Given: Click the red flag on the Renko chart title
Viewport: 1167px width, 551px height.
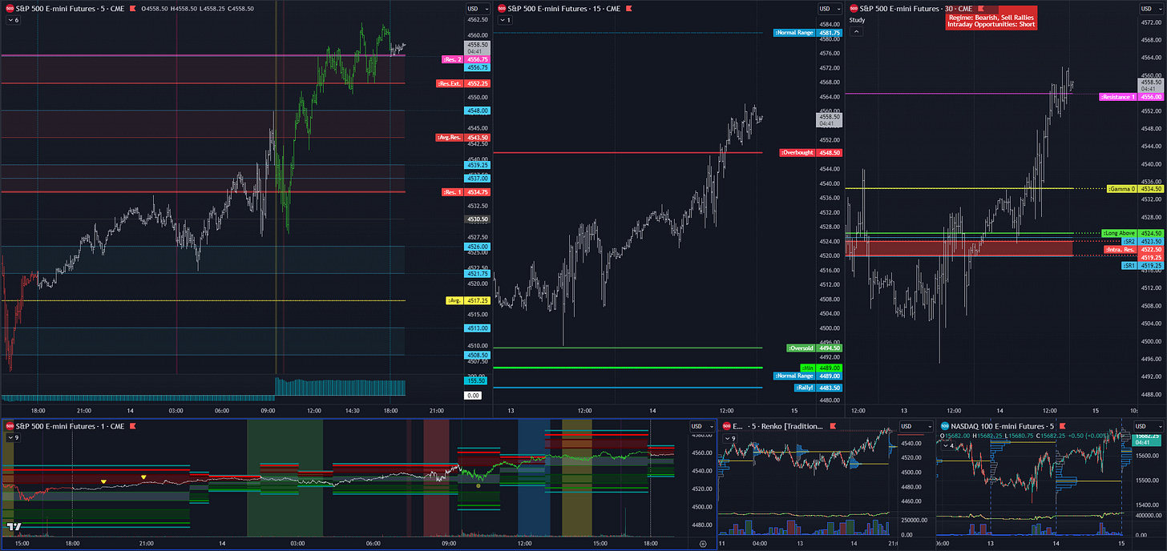Looking at the screenshot, I should [x=834, y=426].
